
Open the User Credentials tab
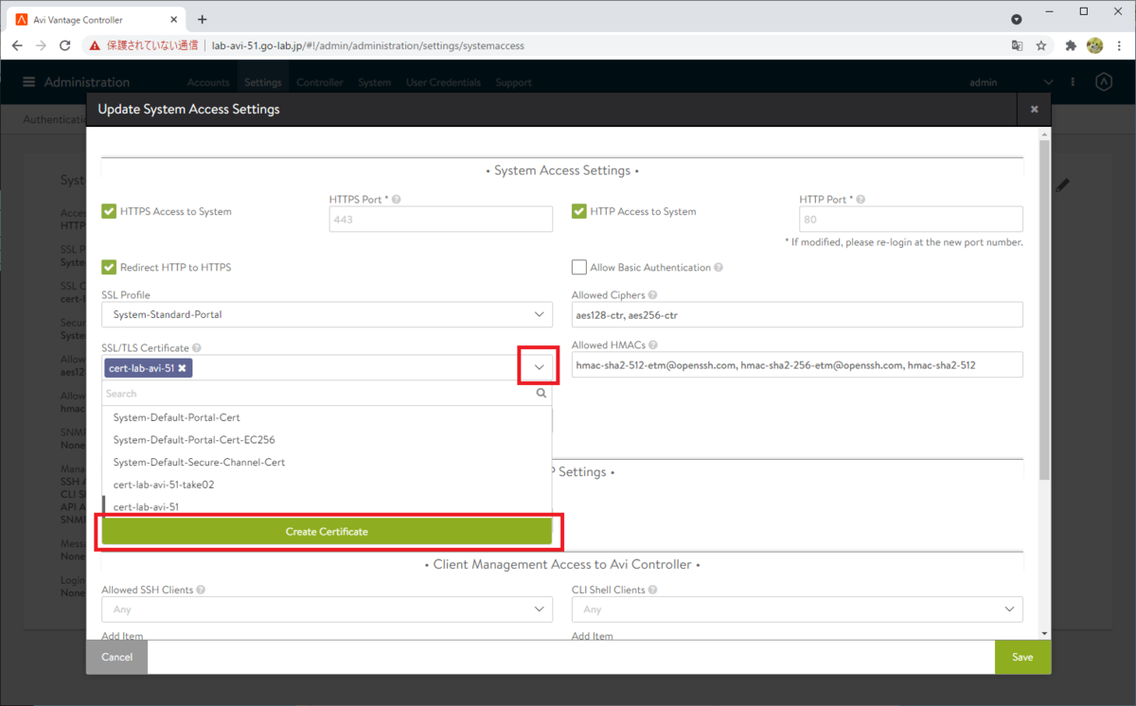click(x=443, y=82)
